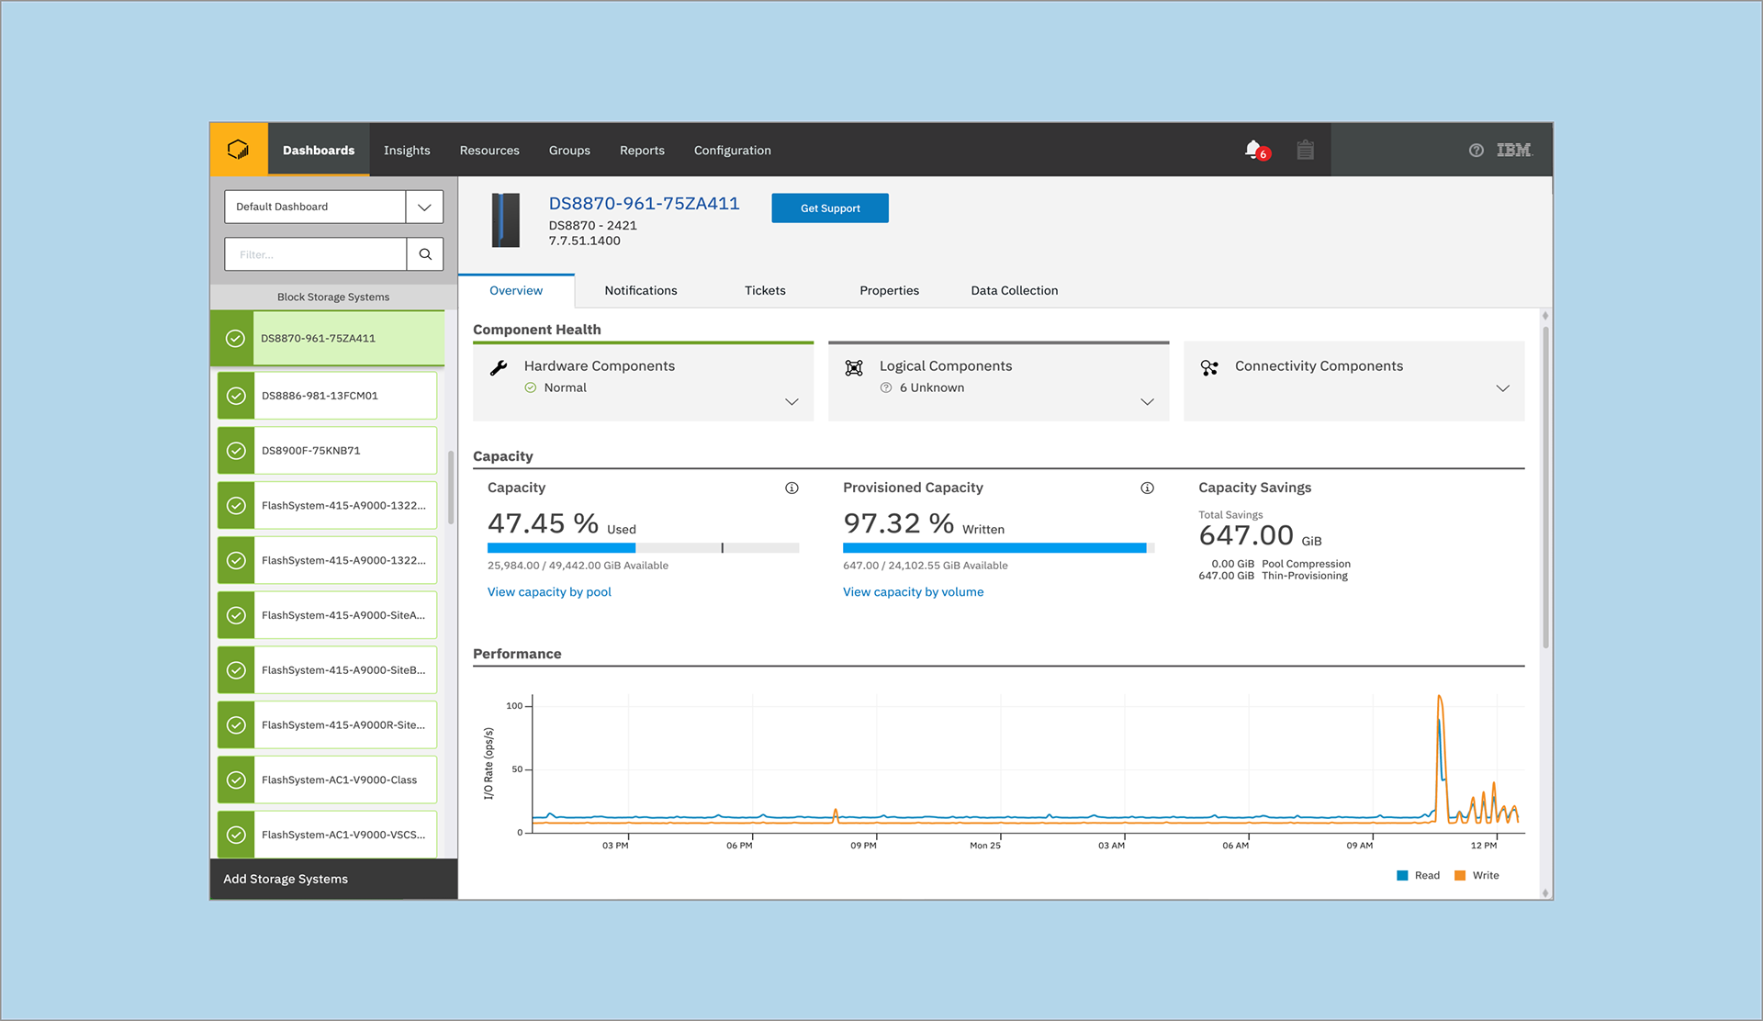The image size is (1763, 1021).
Task: Click the orange Storage Insights logo
Action: pos(239,150)
